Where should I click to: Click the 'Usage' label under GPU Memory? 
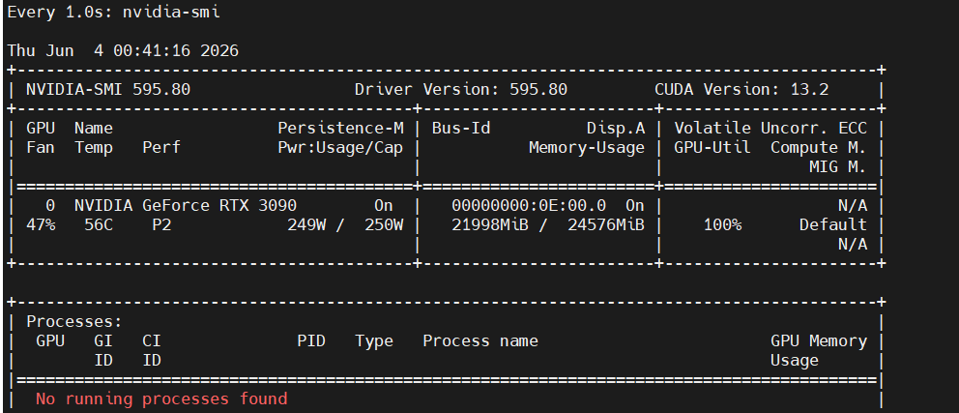pos(795,361)
